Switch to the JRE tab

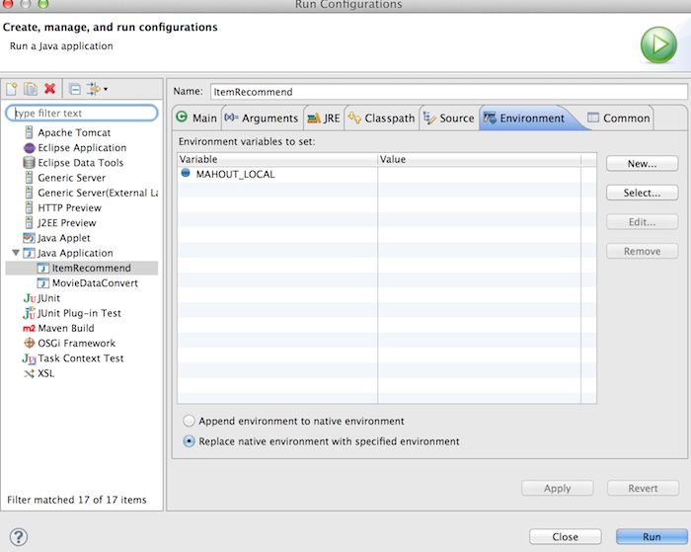(x=324, y=118)
